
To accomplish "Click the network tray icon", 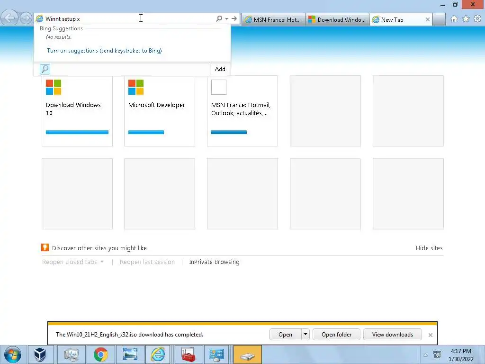I will (x=437, y=355).
